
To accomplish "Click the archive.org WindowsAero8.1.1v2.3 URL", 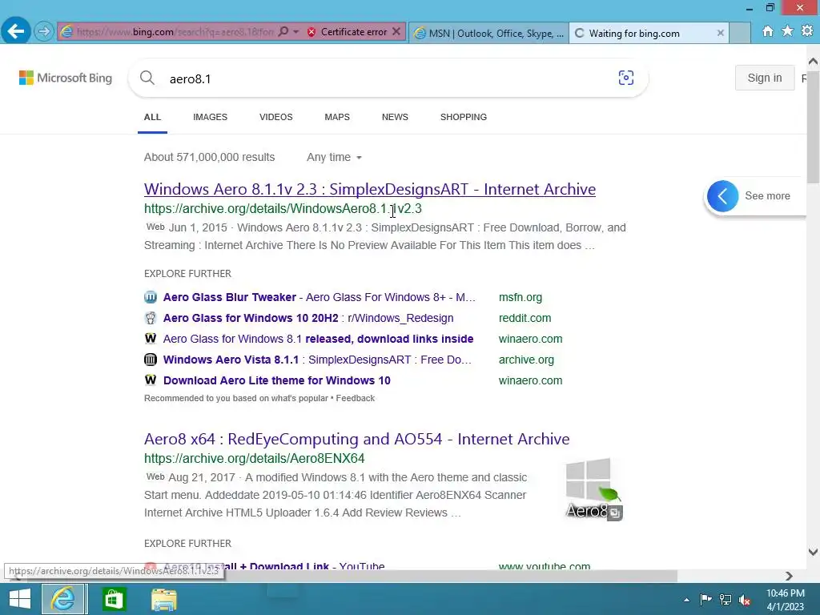I will tap(283, 209).
